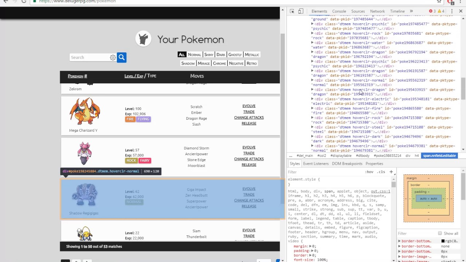
Task: Open Event Listeners tab
Action: coord(316,164)
